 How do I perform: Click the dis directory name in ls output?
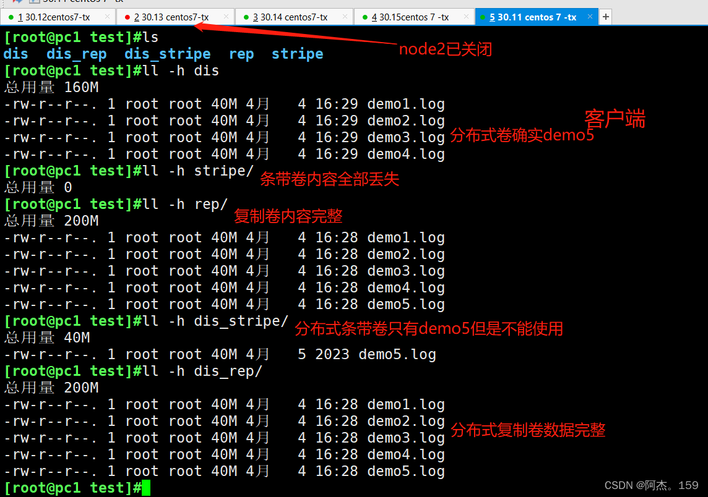pyautogui.click(x=16, y=54)
